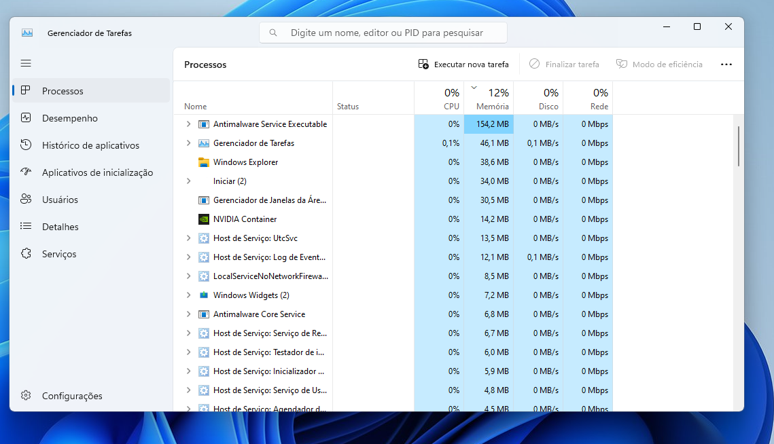Switch to the Detalhes page
This screenshot has height=444, width=774.
pyautogui.click(x=91, y=227)
